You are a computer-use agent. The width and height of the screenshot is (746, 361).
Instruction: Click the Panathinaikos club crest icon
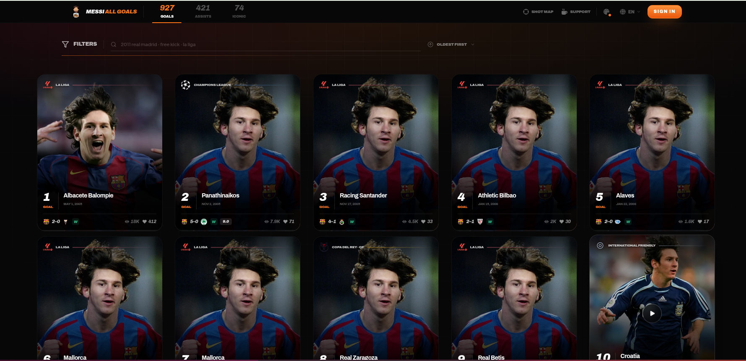point(204,222)
